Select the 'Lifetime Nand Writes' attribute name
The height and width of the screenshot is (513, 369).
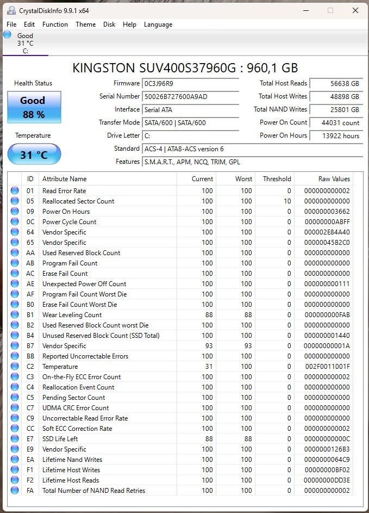point(72,459)
